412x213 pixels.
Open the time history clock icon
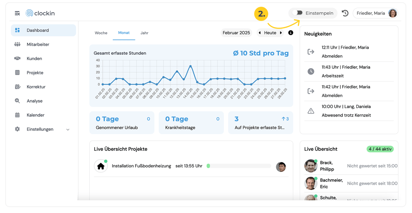(x=345, y=13)
